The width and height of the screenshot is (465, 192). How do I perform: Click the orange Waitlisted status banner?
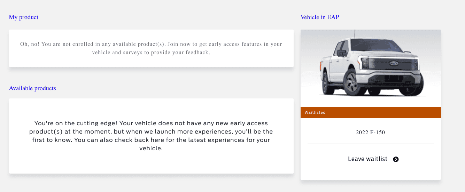pos(371,112)
